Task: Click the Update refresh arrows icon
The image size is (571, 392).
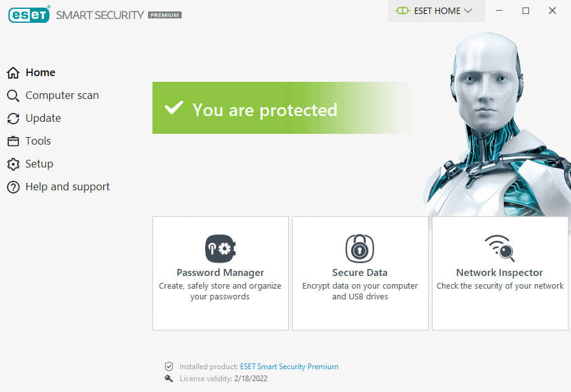Action: point(13,119)
